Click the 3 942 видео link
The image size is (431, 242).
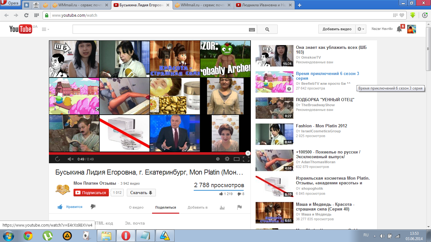tap(130, 183)
